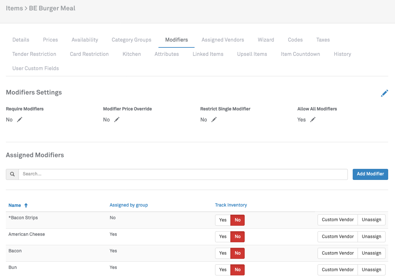Viewport: 395px width, 278px height.
Task: Enable Track Inventory Yes for Bun
Action: point(223,270)
